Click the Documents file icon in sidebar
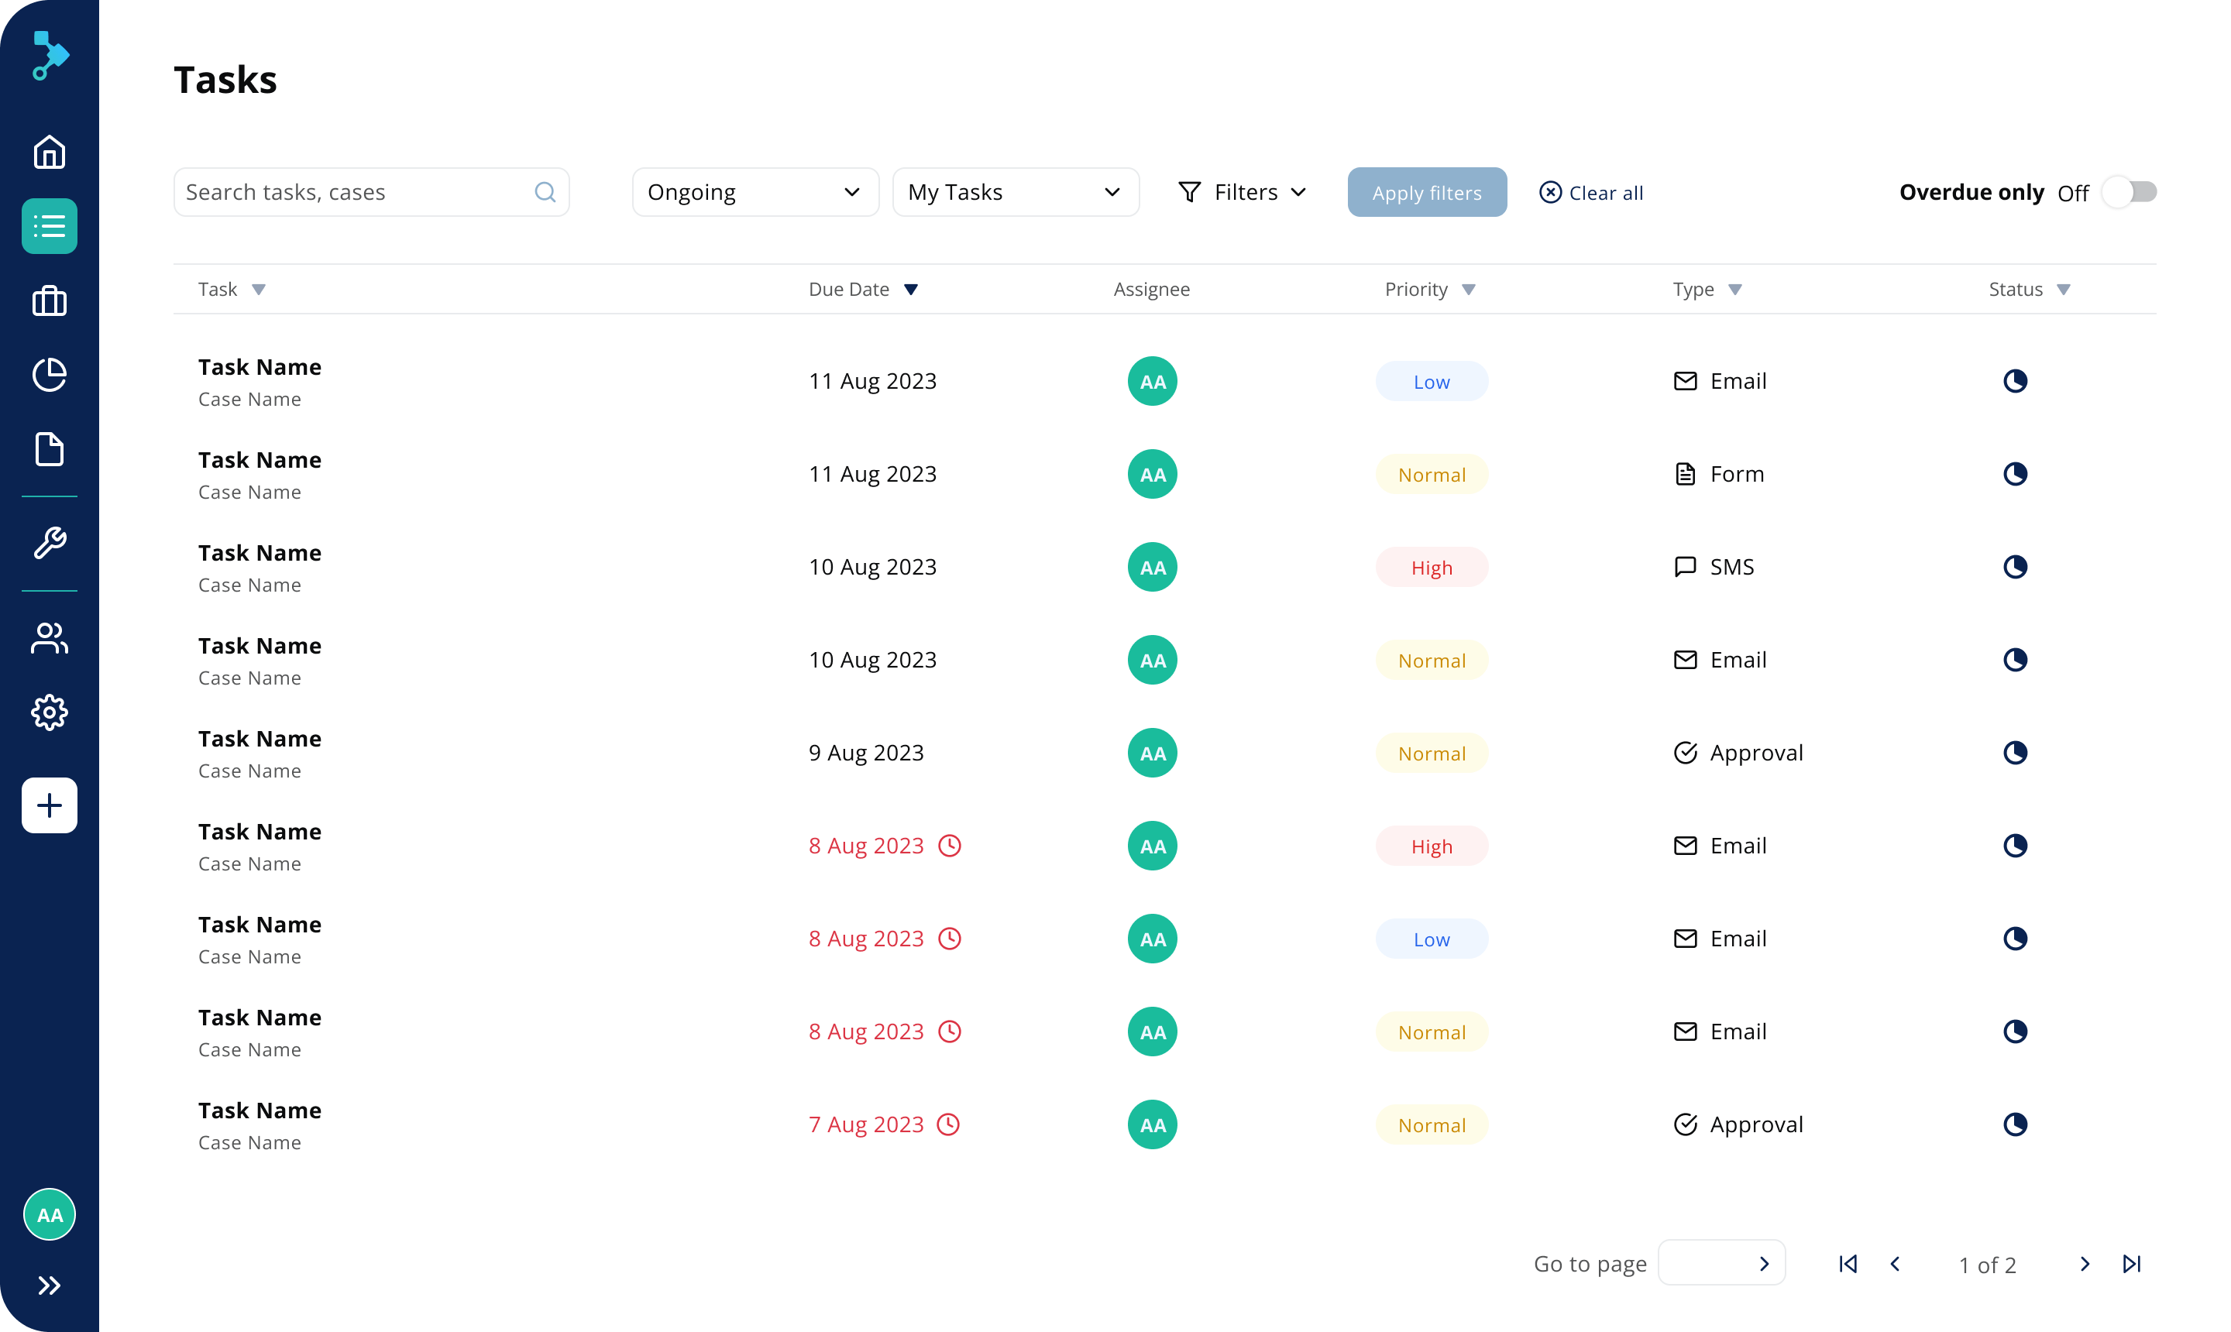The image size is (2231, 1332). tap(50, 449)
